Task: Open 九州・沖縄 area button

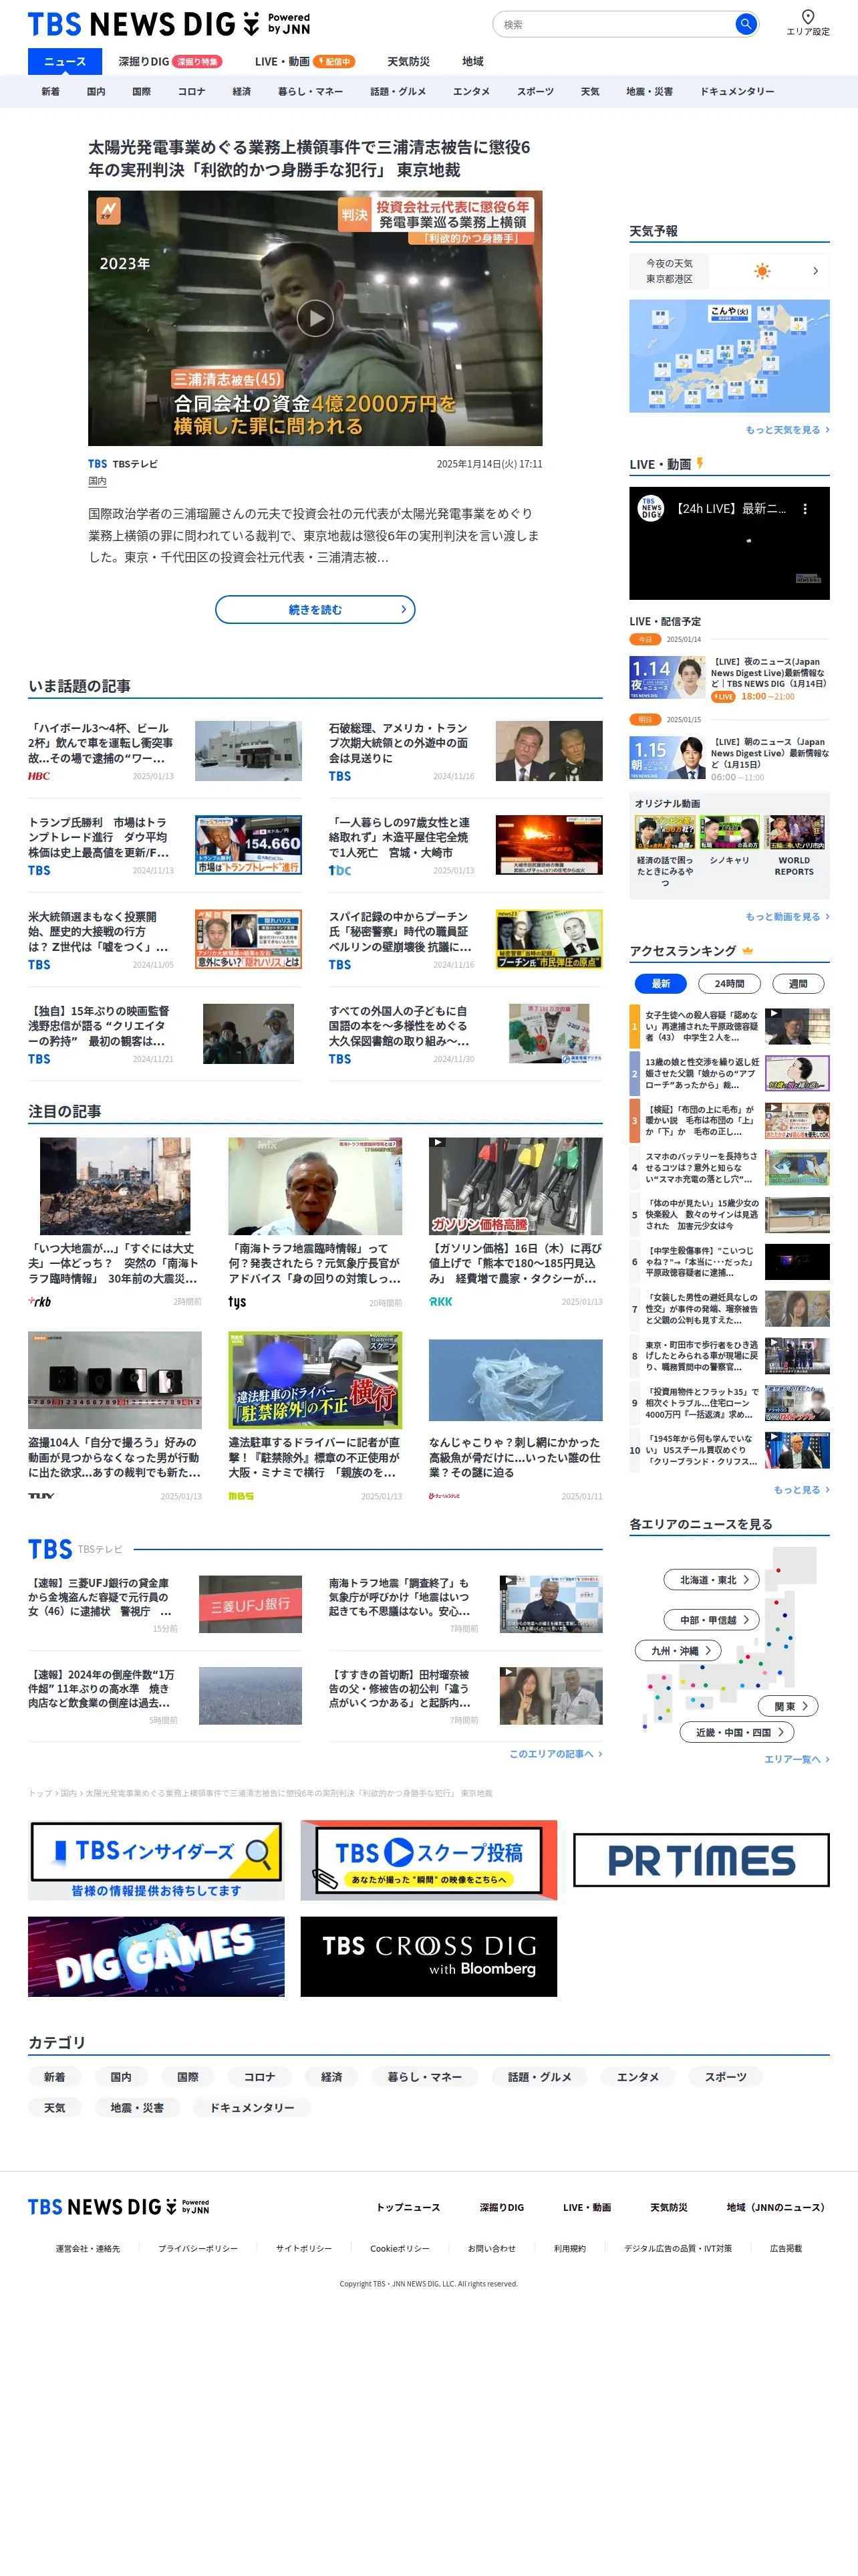Action: tap(678, 1651)
